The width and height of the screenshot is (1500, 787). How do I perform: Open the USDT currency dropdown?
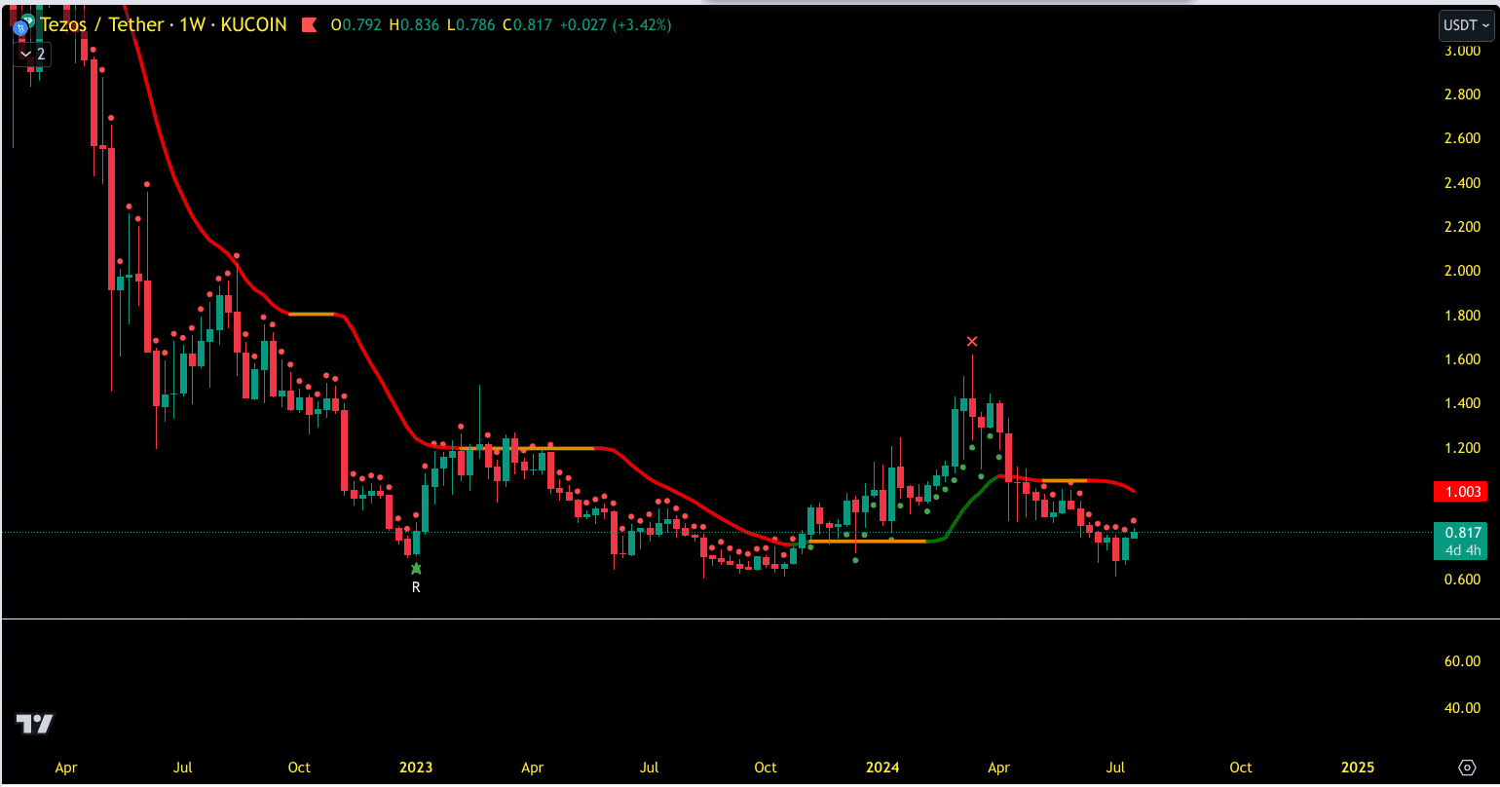[x=1466, y=25]
